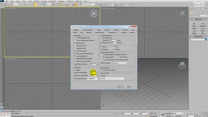208x117 pixels.
Task: Switch to the Gamma and LUT tab
Action: pos(113,32)
